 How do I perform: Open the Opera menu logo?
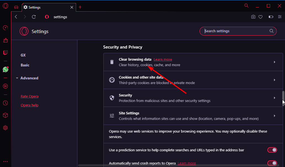pyautogui.click(x=6, y=6)
